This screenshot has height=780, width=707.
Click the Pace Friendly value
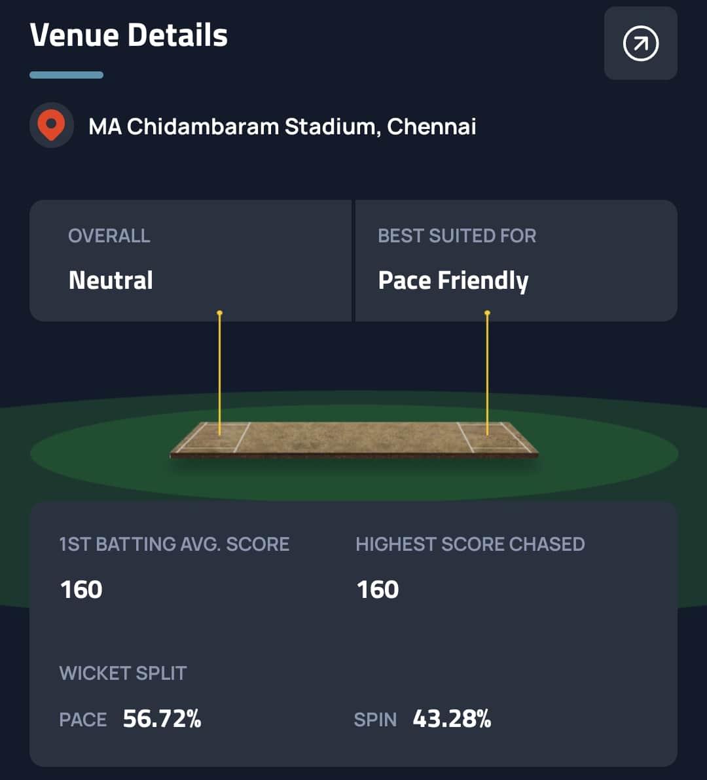pos(453,281)
